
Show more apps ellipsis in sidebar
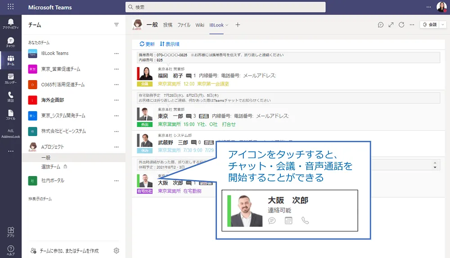click(x=11, y=151)
